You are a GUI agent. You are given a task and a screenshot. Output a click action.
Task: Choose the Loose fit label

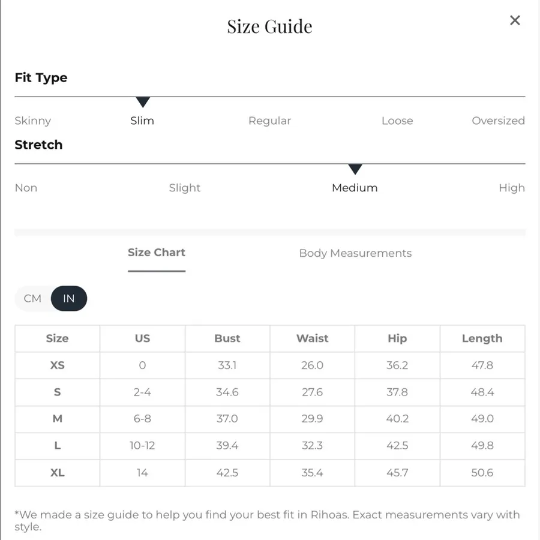[x=397, y=121]
